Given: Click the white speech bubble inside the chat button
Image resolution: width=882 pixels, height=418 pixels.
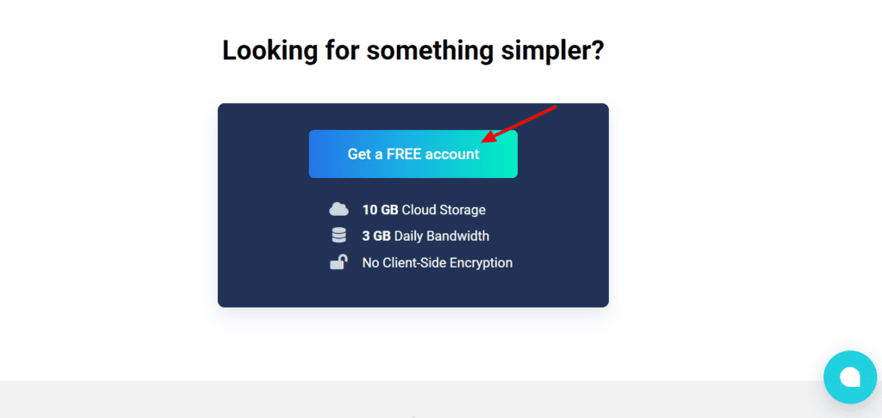Looking at the screenshot, I should [850, 377].
